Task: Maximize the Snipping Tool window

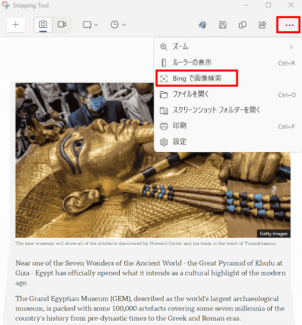Action: point(268,5)
